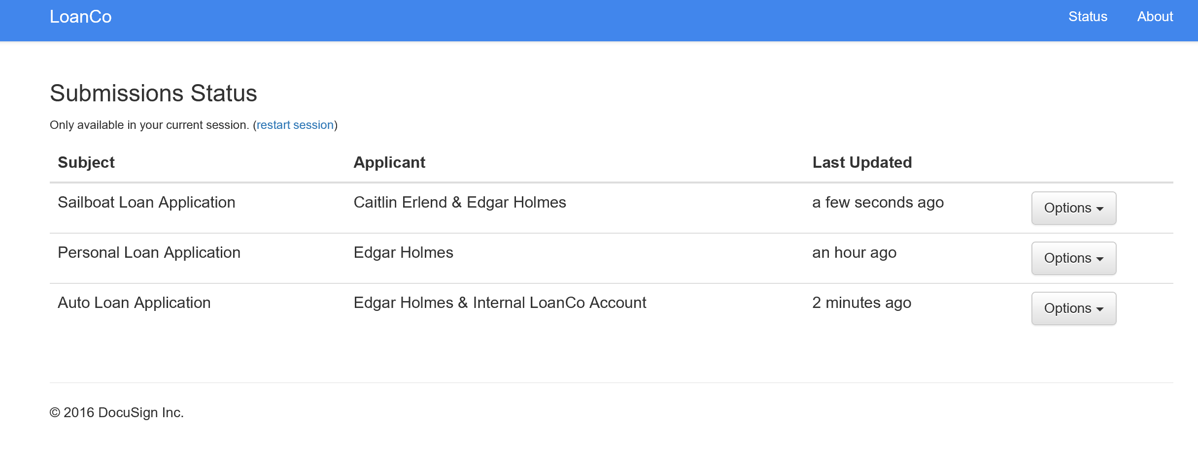The height and width of the screenshot is (458, 1198).
Task: Click the Applicant column header
Action: [389, 162]
